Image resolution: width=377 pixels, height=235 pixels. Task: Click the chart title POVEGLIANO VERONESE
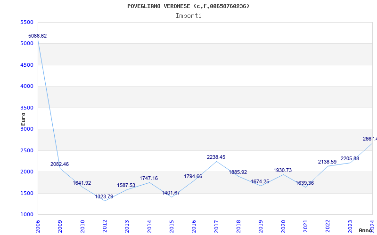point(188,6)
